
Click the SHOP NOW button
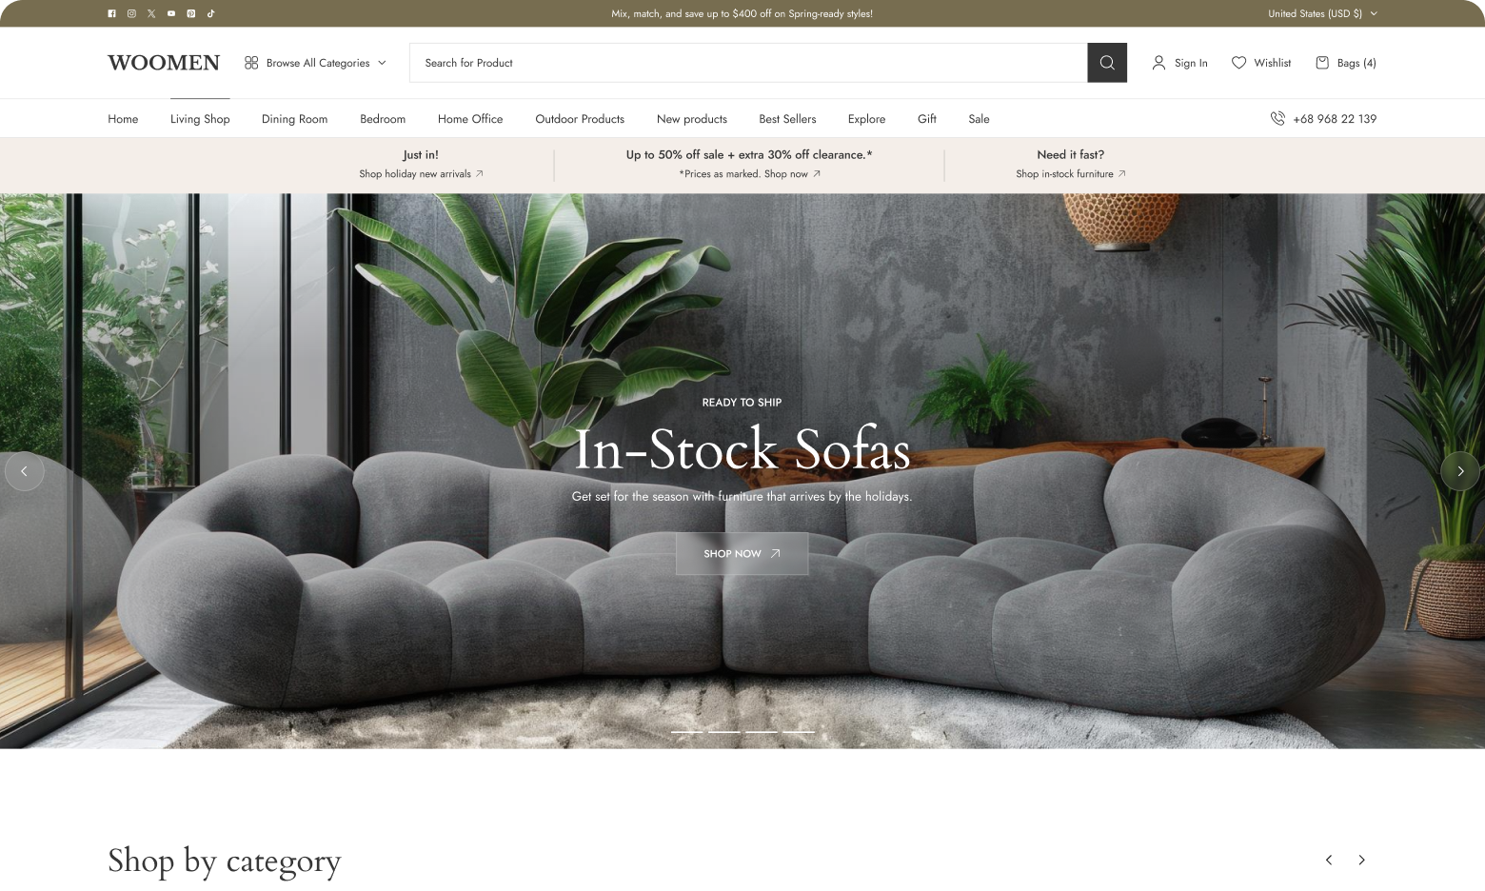tap(742, 553)
